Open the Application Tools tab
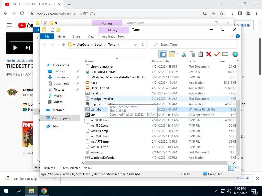Image resolution: width=262 pixels, height=196 pixels. [x=113, y=36]
